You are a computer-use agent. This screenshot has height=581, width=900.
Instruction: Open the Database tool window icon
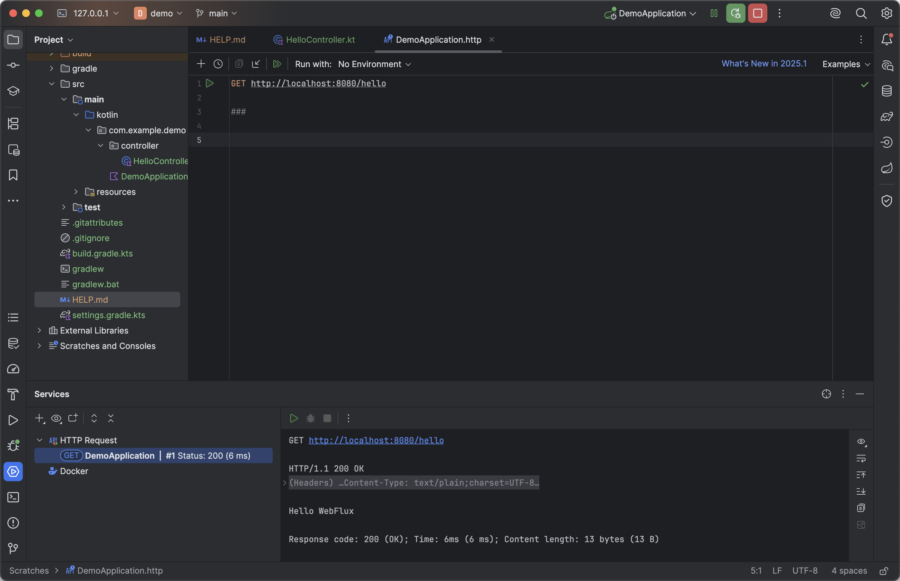pyautogui.click(x=887, y=91)
